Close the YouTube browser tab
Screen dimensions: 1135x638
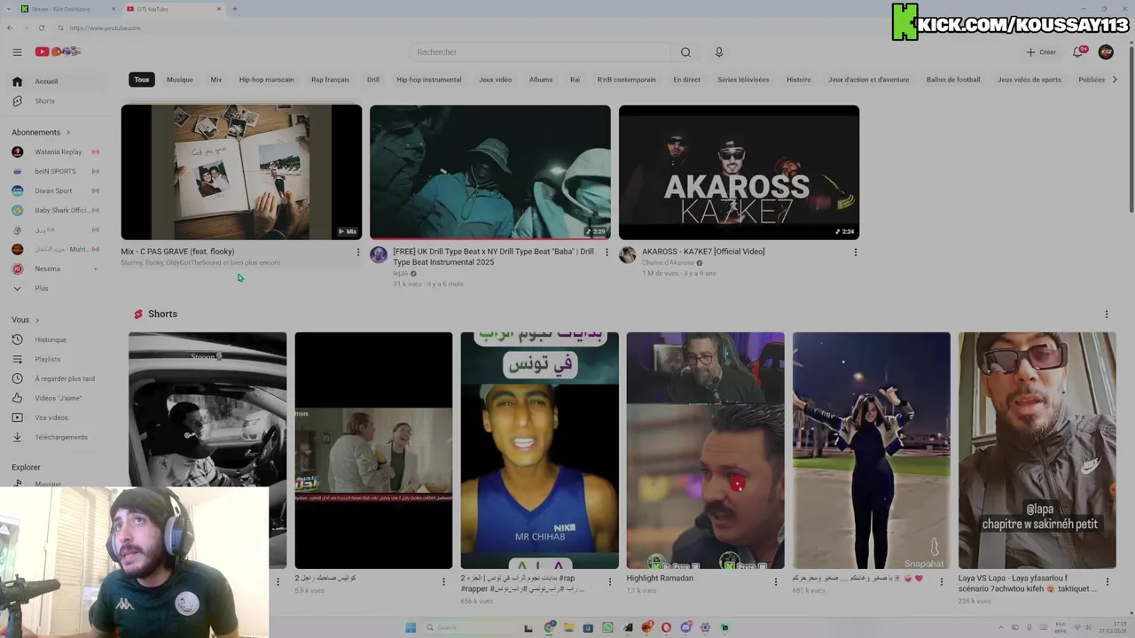(x=219, y=9)
